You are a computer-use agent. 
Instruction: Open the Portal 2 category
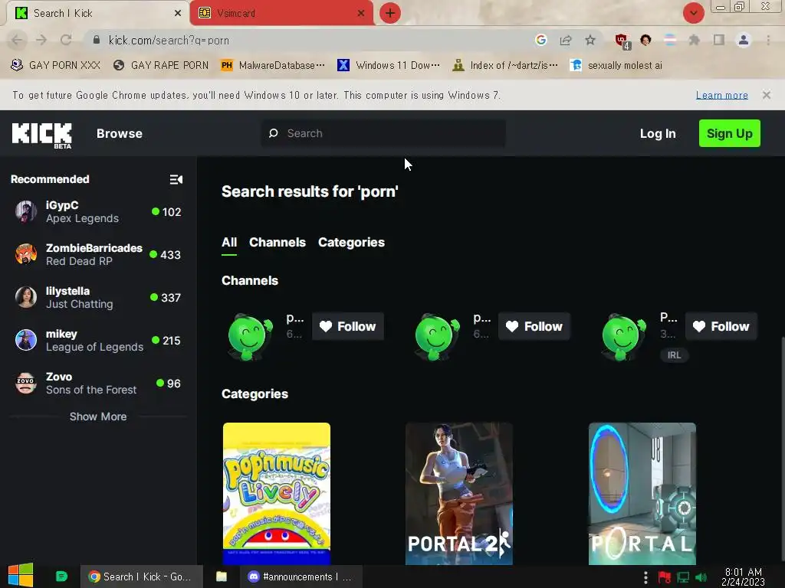point(459,494)
